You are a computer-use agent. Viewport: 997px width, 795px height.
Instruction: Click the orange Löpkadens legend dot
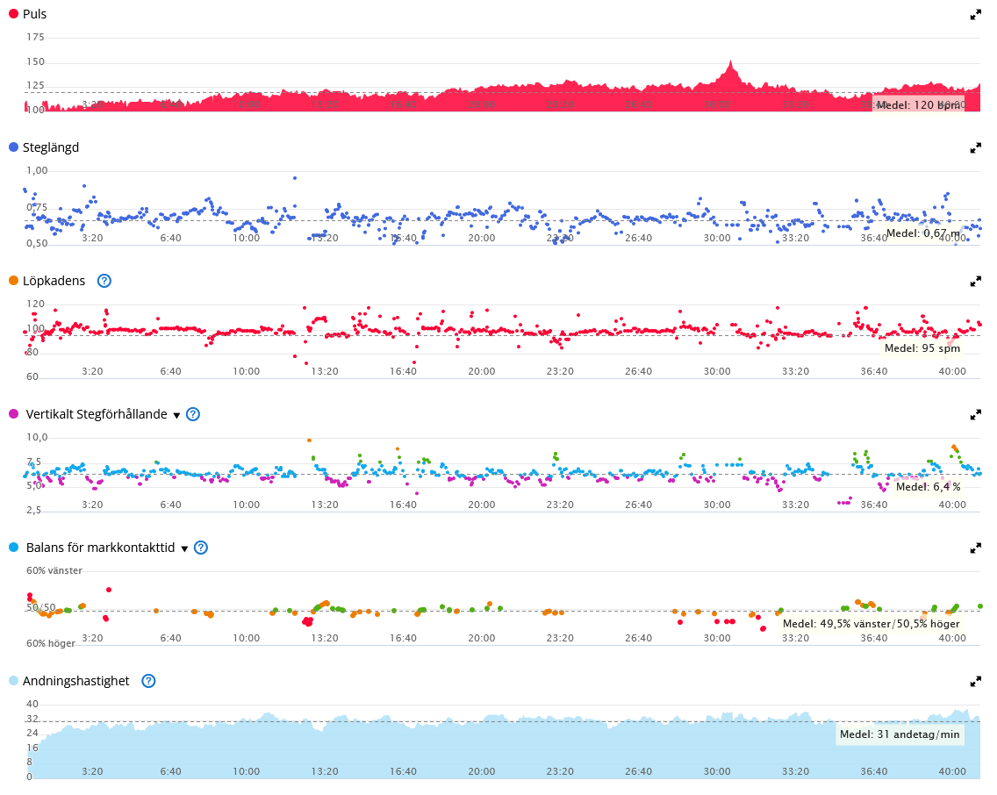pos(13,281)
